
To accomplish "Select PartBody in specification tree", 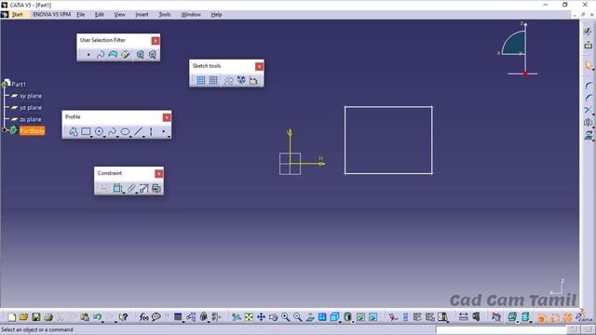I will pyautogui.click(x=33, y=130).
